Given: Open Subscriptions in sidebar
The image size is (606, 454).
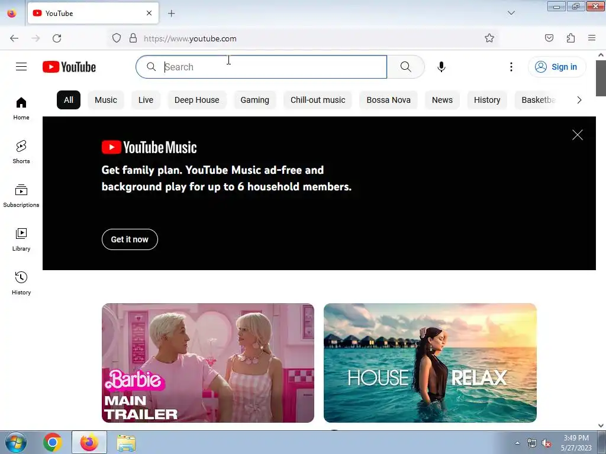Looking at the screenshot, I should tap(21, 196).
